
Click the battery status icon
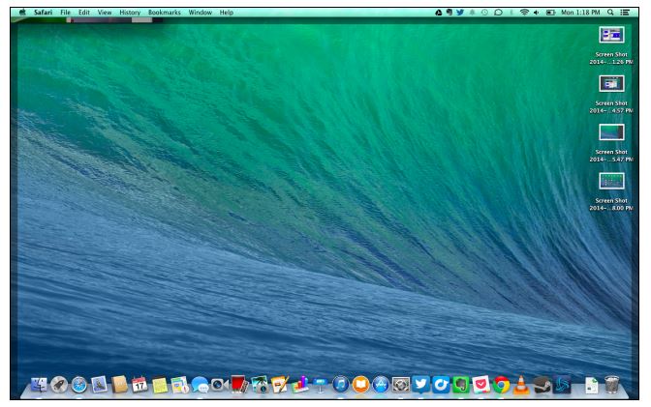click(550, 13)
